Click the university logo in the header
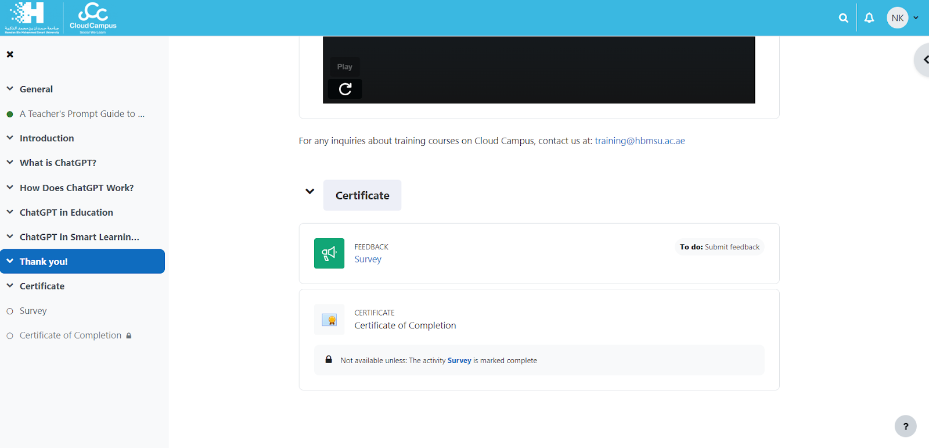Viewport: 929px width, 448px height. coord(32,18)
